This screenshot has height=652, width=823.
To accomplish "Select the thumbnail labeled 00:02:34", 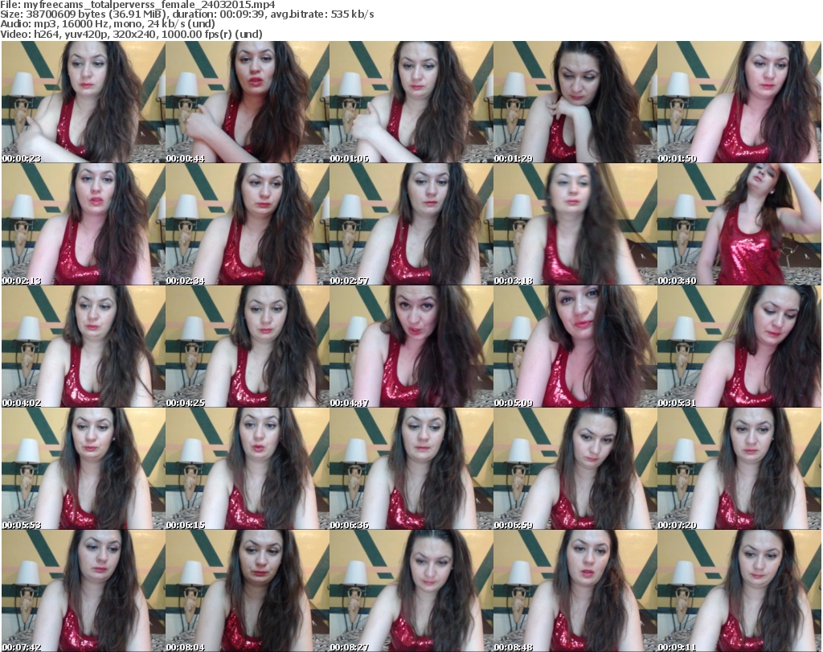I will [248, 224].
